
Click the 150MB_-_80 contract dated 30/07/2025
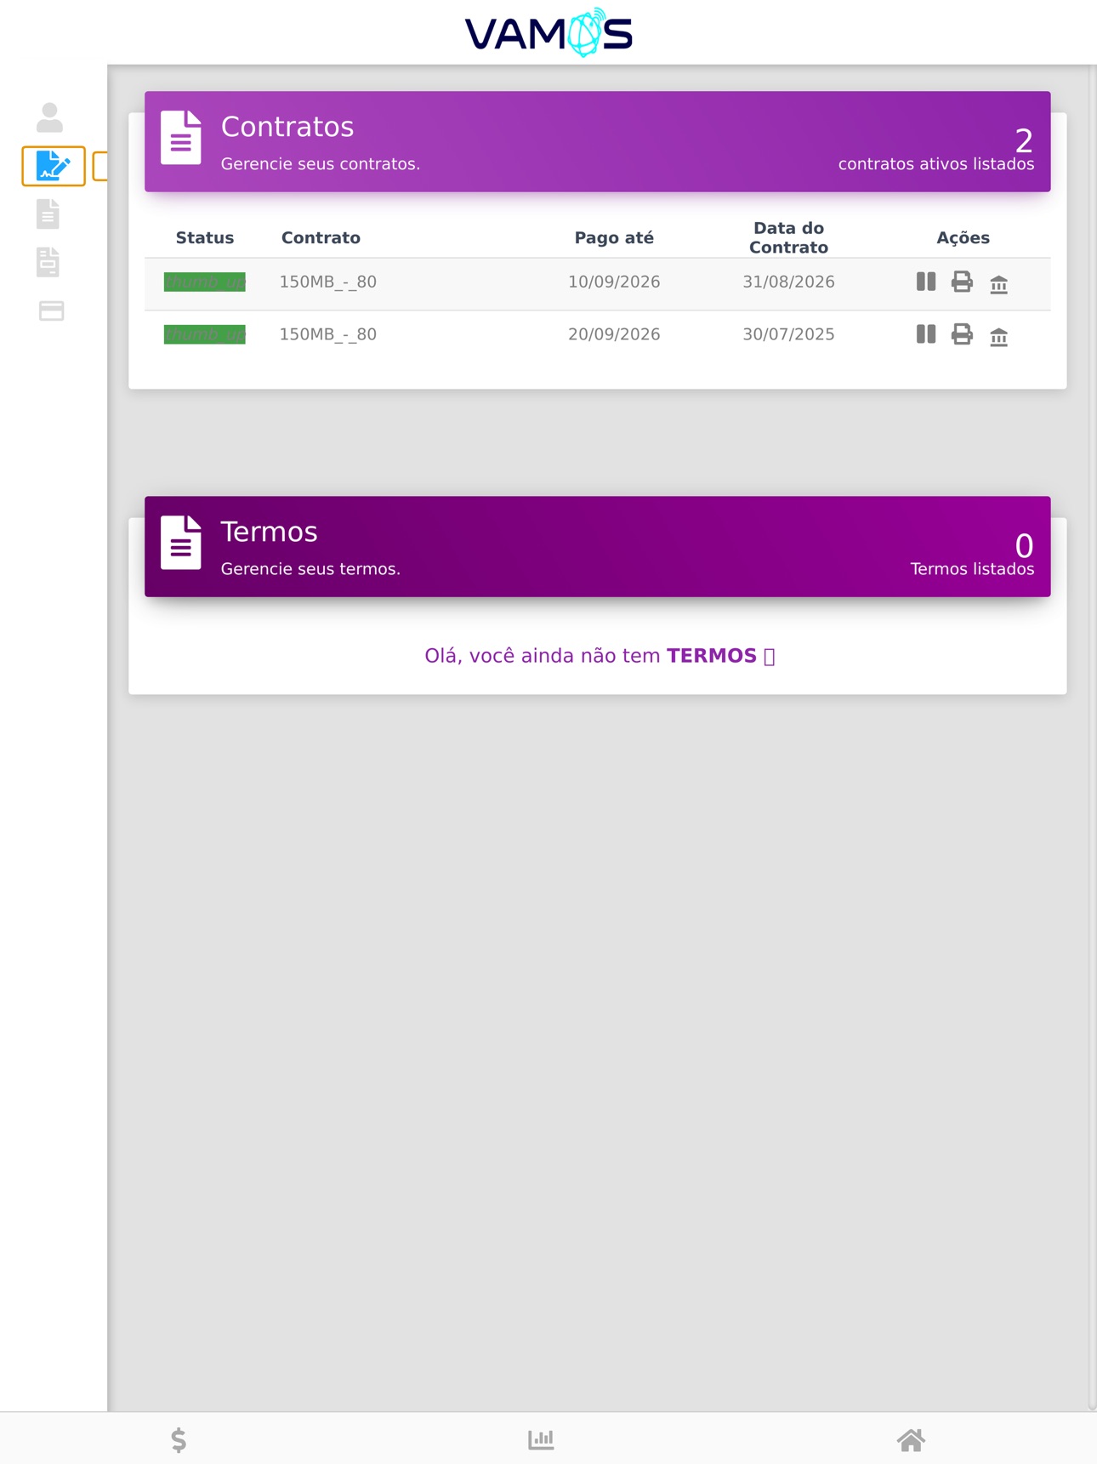pos(328,334)
